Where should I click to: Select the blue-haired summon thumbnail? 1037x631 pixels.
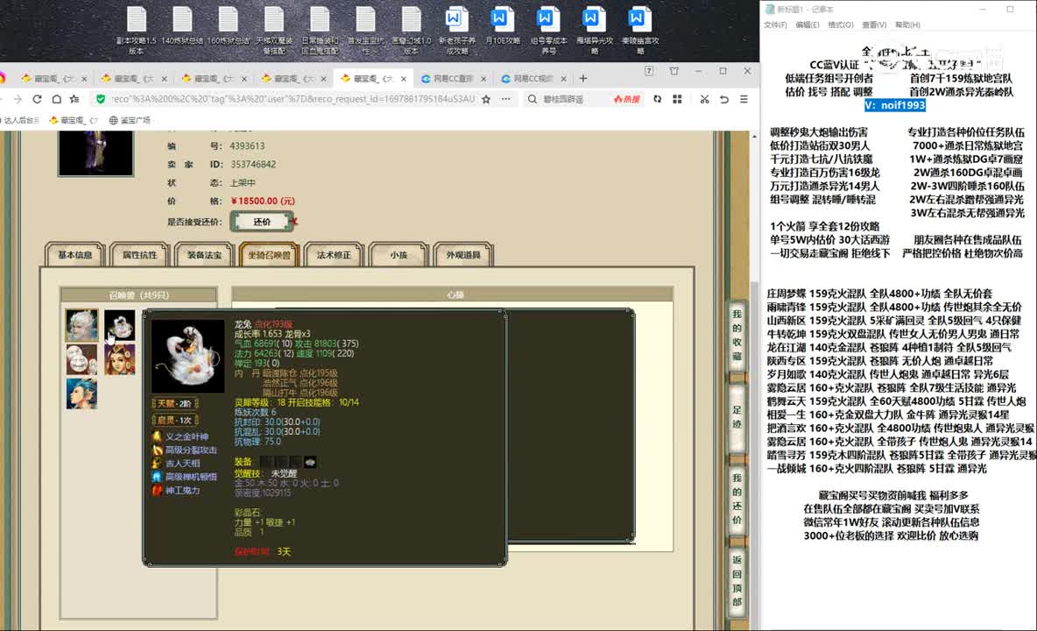pos(82,393)
